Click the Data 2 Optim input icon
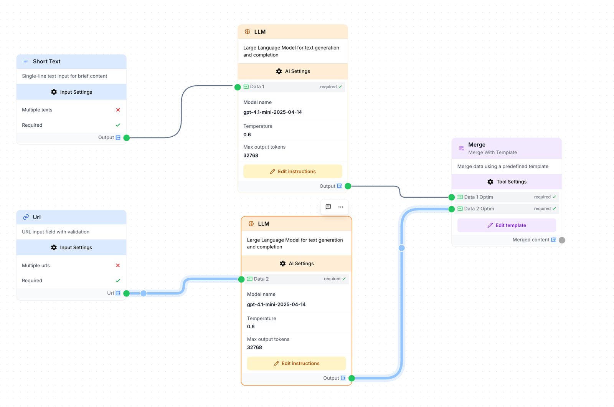614x407 pixels. (x=460, y=209)
